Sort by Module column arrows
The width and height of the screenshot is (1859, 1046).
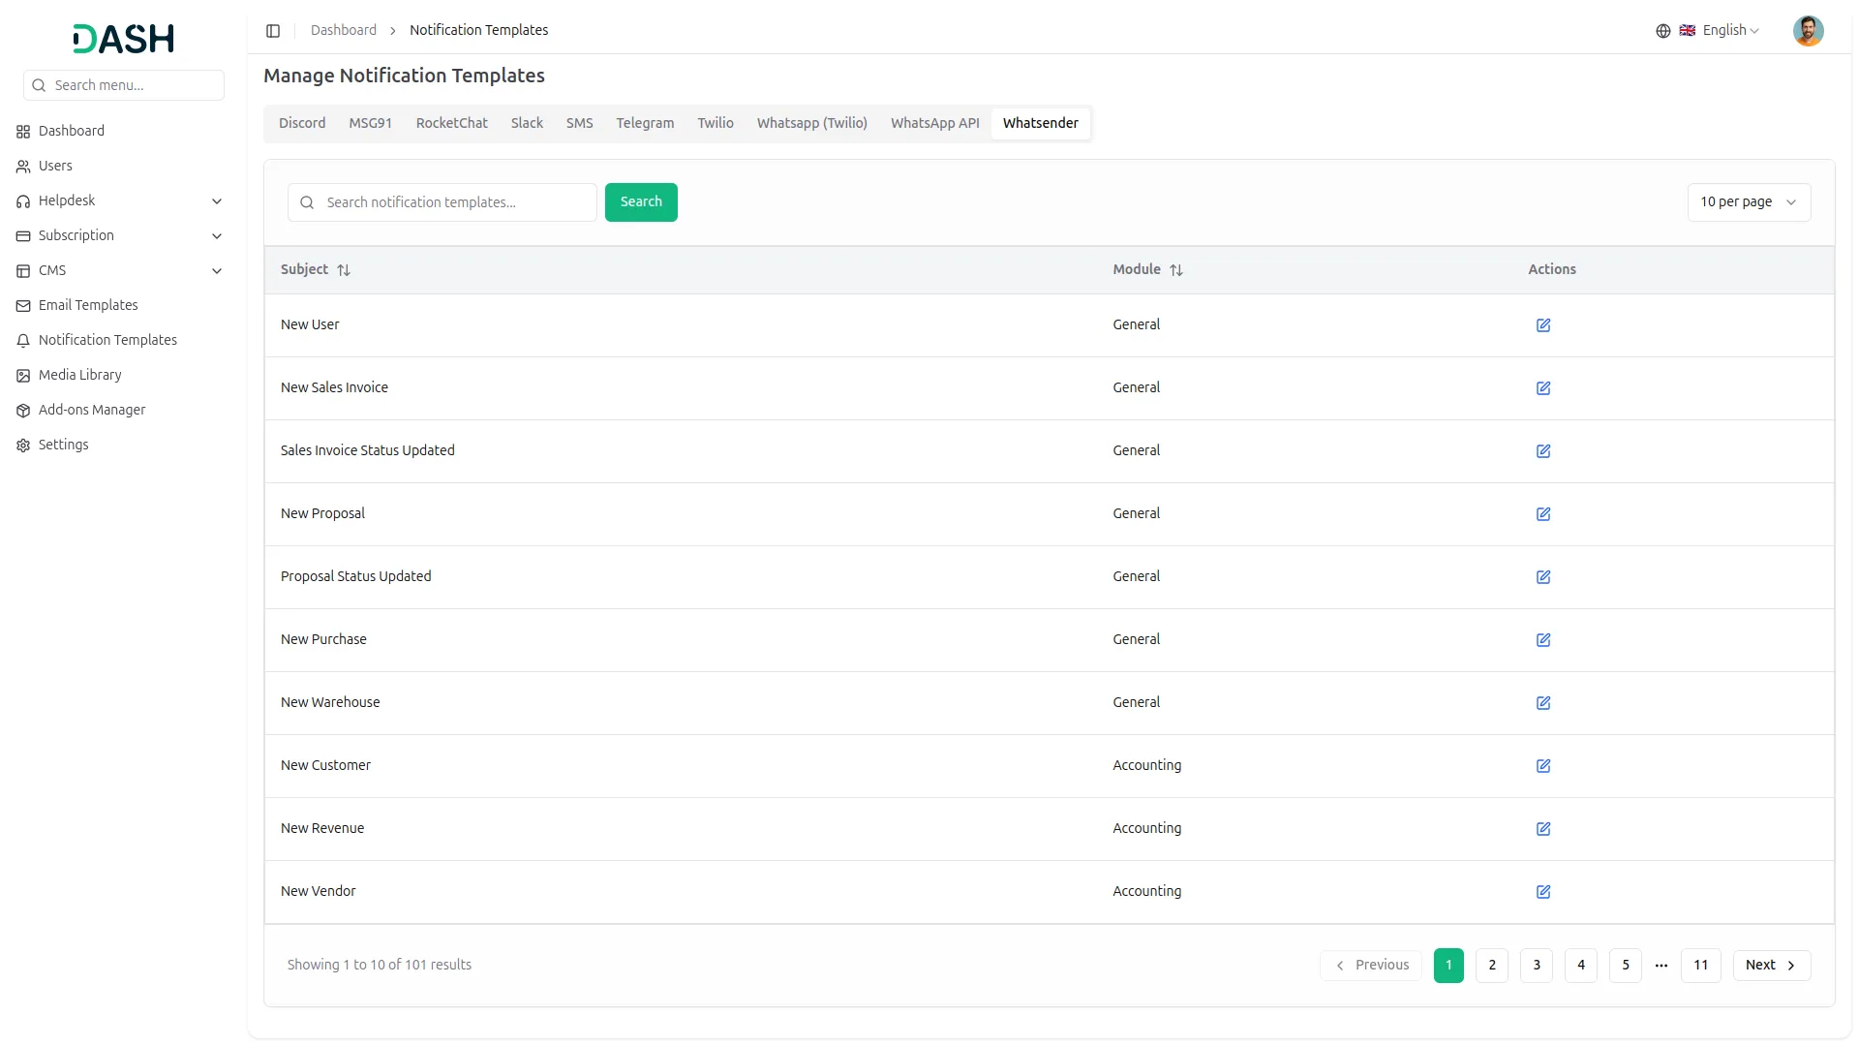[x=1176, y=270]
